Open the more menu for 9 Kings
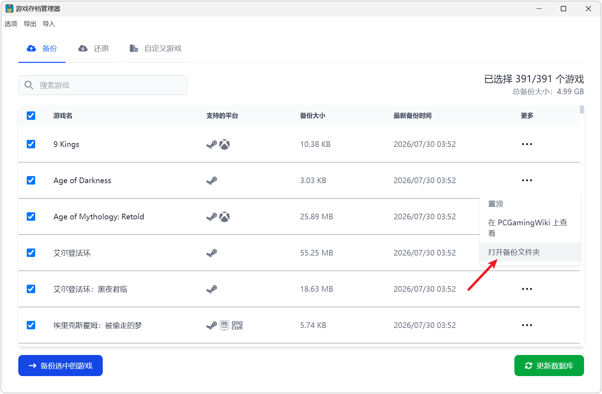The width and height of the screenshot is (602, 394). coord(527,144)
